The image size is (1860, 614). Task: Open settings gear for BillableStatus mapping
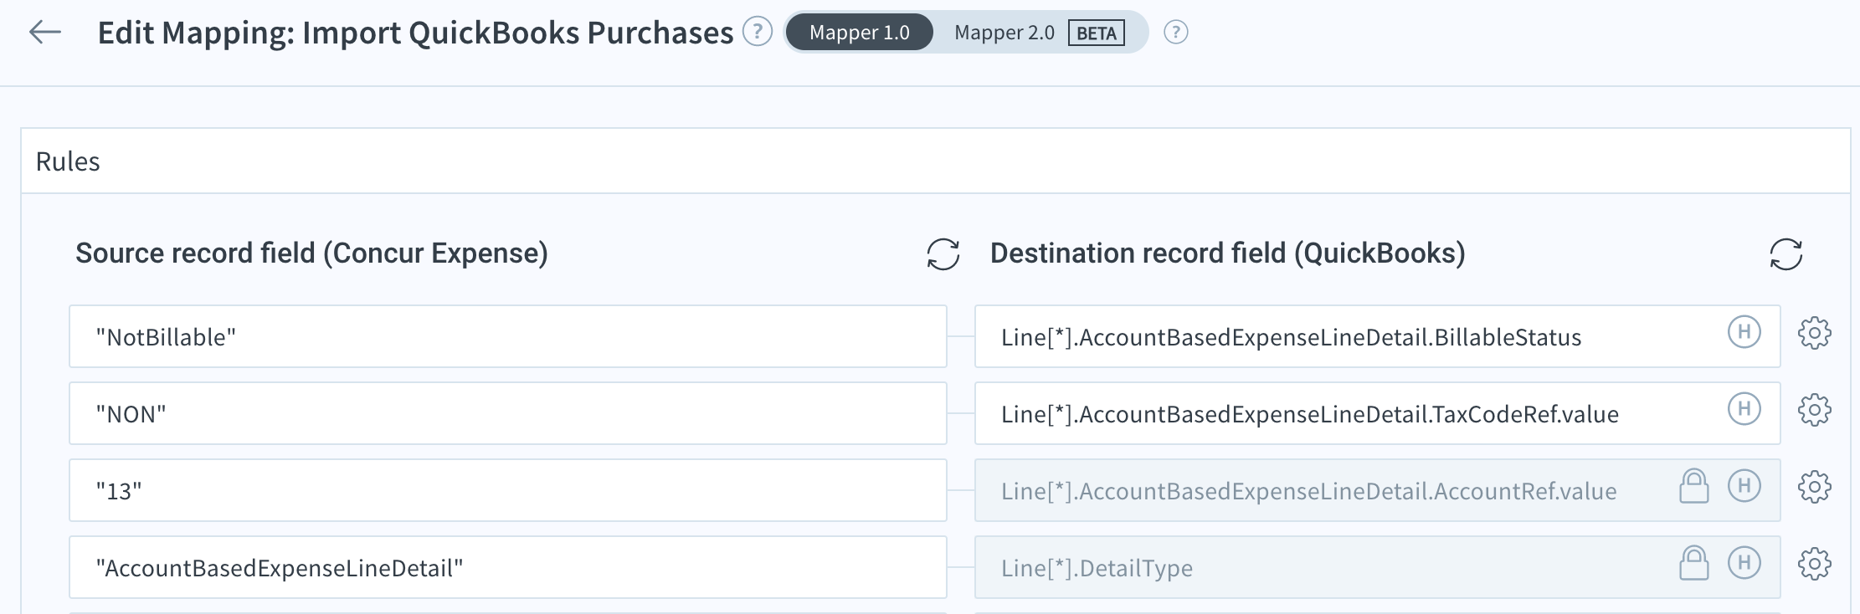[1815, 333]
